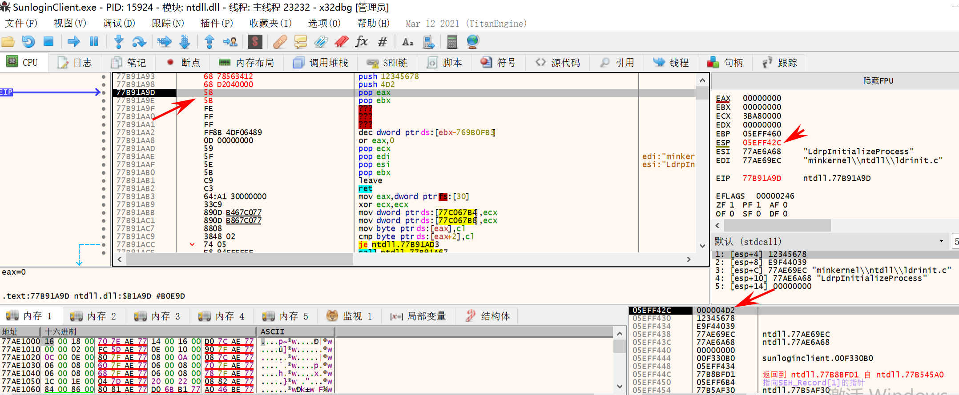Select disassembly row 77B91AB2 ret
This screenshot has width=959, height=395.
(404, 188)
